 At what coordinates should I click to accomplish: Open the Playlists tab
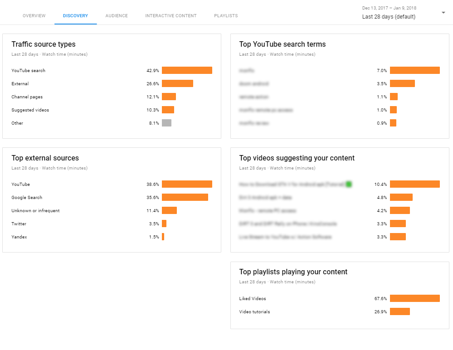point(226,15)
